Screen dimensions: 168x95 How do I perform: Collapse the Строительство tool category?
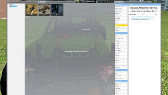[121, 33]
